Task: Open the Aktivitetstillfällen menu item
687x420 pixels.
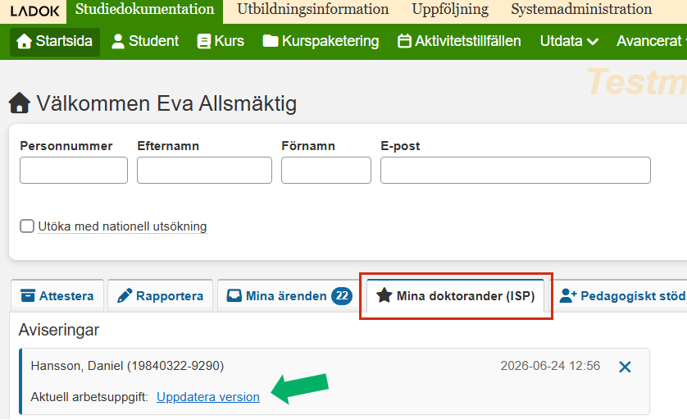Action: [x=459, y=41]
